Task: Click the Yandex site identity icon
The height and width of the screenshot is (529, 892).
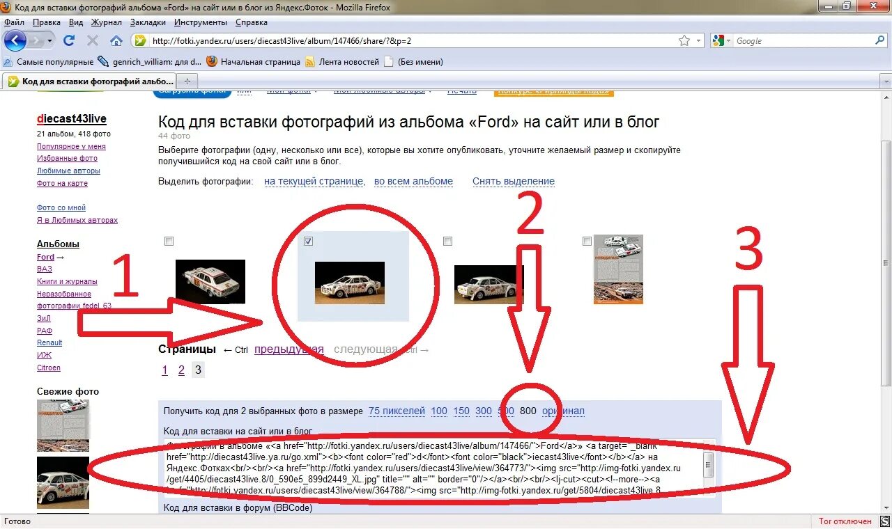Action: pos(140,41)
